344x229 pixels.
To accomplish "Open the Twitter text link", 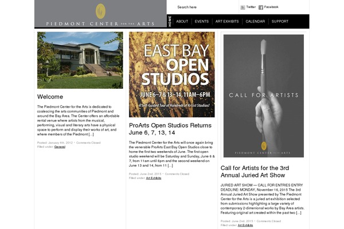I will pos(251,7).
